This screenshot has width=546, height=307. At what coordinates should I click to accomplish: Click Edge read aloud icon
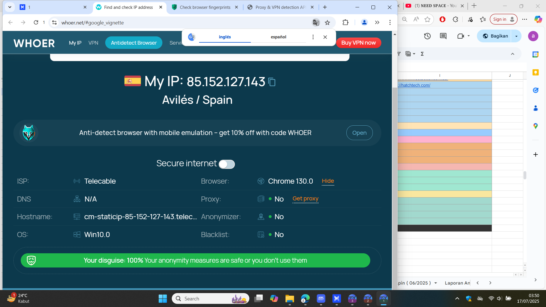[x=416, y=19]
